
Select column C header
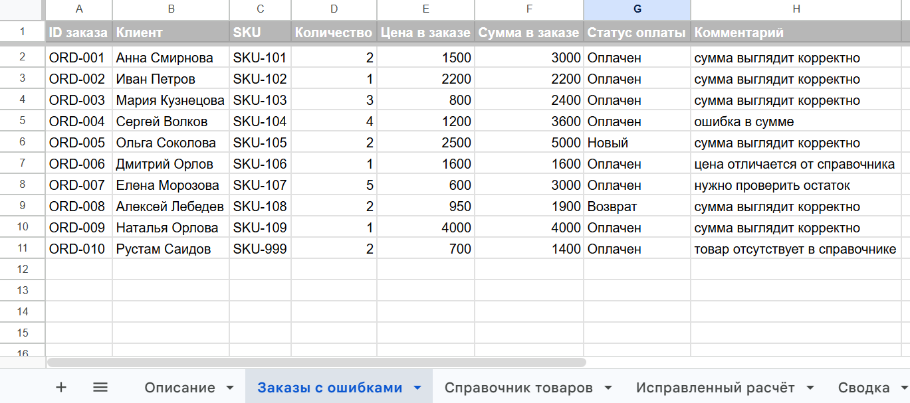260,9
